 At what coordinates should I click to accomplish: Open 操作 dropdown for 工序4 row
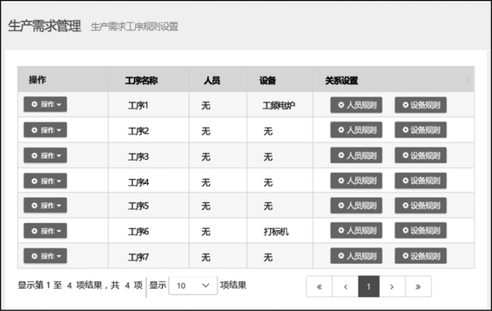pos(45,181)
